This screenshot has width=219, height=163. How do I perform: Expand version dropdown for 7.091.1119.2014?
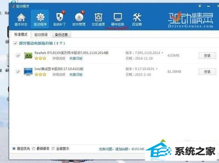162,53
